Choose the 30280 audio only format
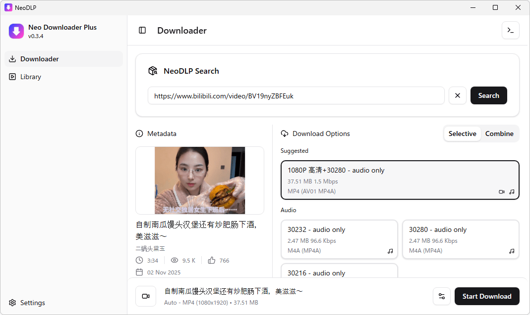The height and width of the screenshot is (315, 530). pyautogui.click(x=461, y=239)
